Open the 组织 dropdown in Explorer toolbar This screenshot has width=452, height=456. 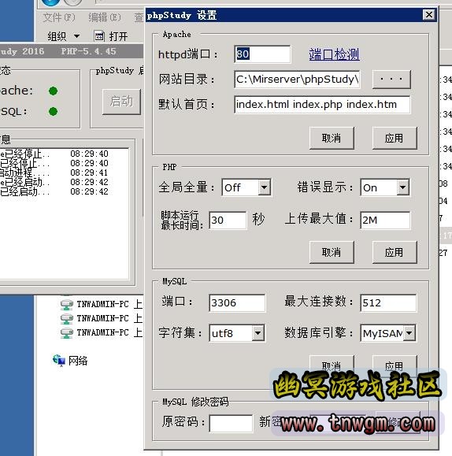coord(64,36)
